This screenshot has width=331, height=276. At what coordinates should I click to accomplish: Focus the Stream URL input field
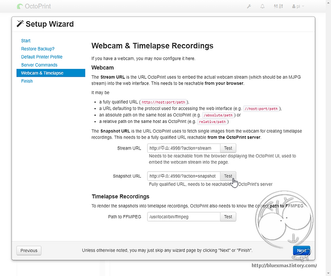[184, 148]
